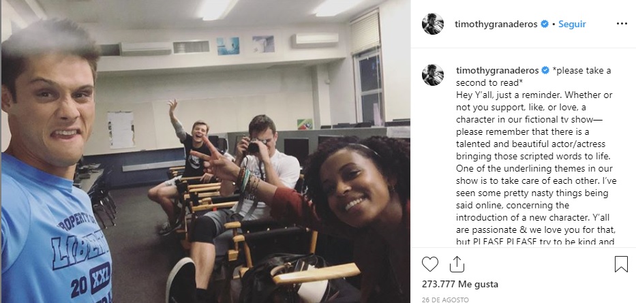View the 273.777 Me gusta likes list
This screenshot has height=303, width=636.
click(x=459, y=284)
